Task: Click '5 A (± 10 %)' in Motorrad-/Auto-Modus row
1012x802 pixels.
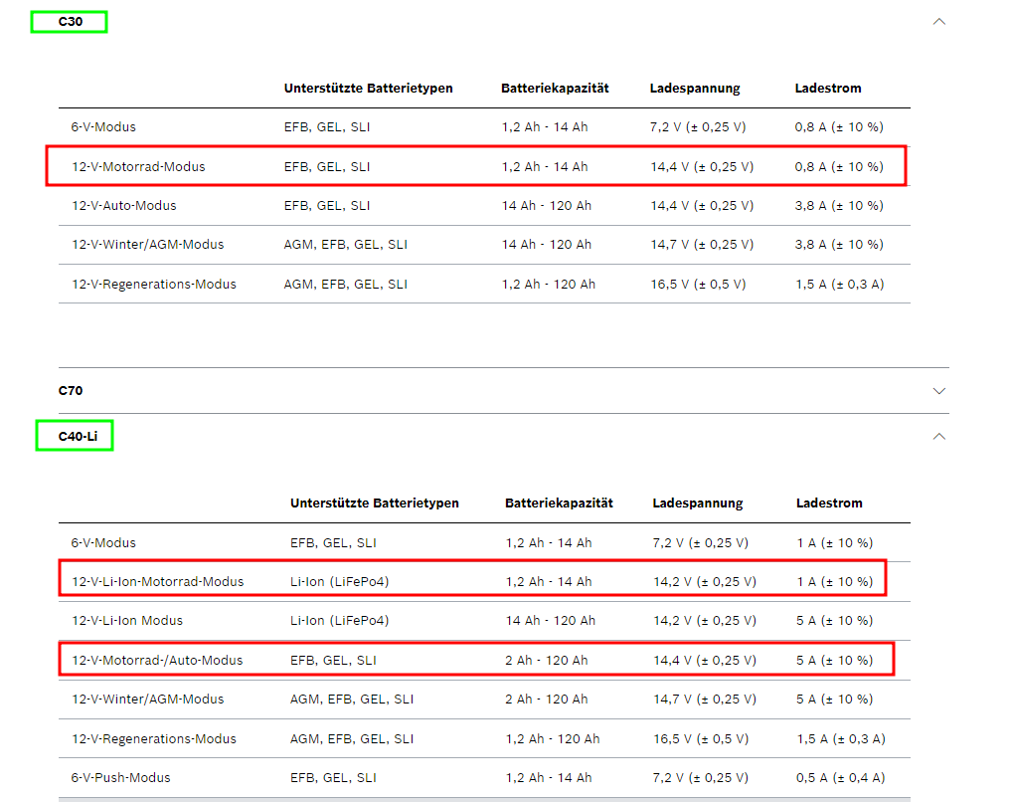Action: [x=834, y=661]
